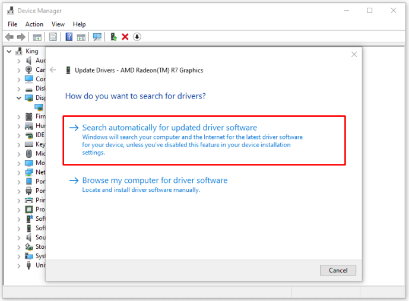Viewport: 409px width, 301px height.
Task: Expand the System devices chevron
Action: pyautogui.click(x=19, y=256)
